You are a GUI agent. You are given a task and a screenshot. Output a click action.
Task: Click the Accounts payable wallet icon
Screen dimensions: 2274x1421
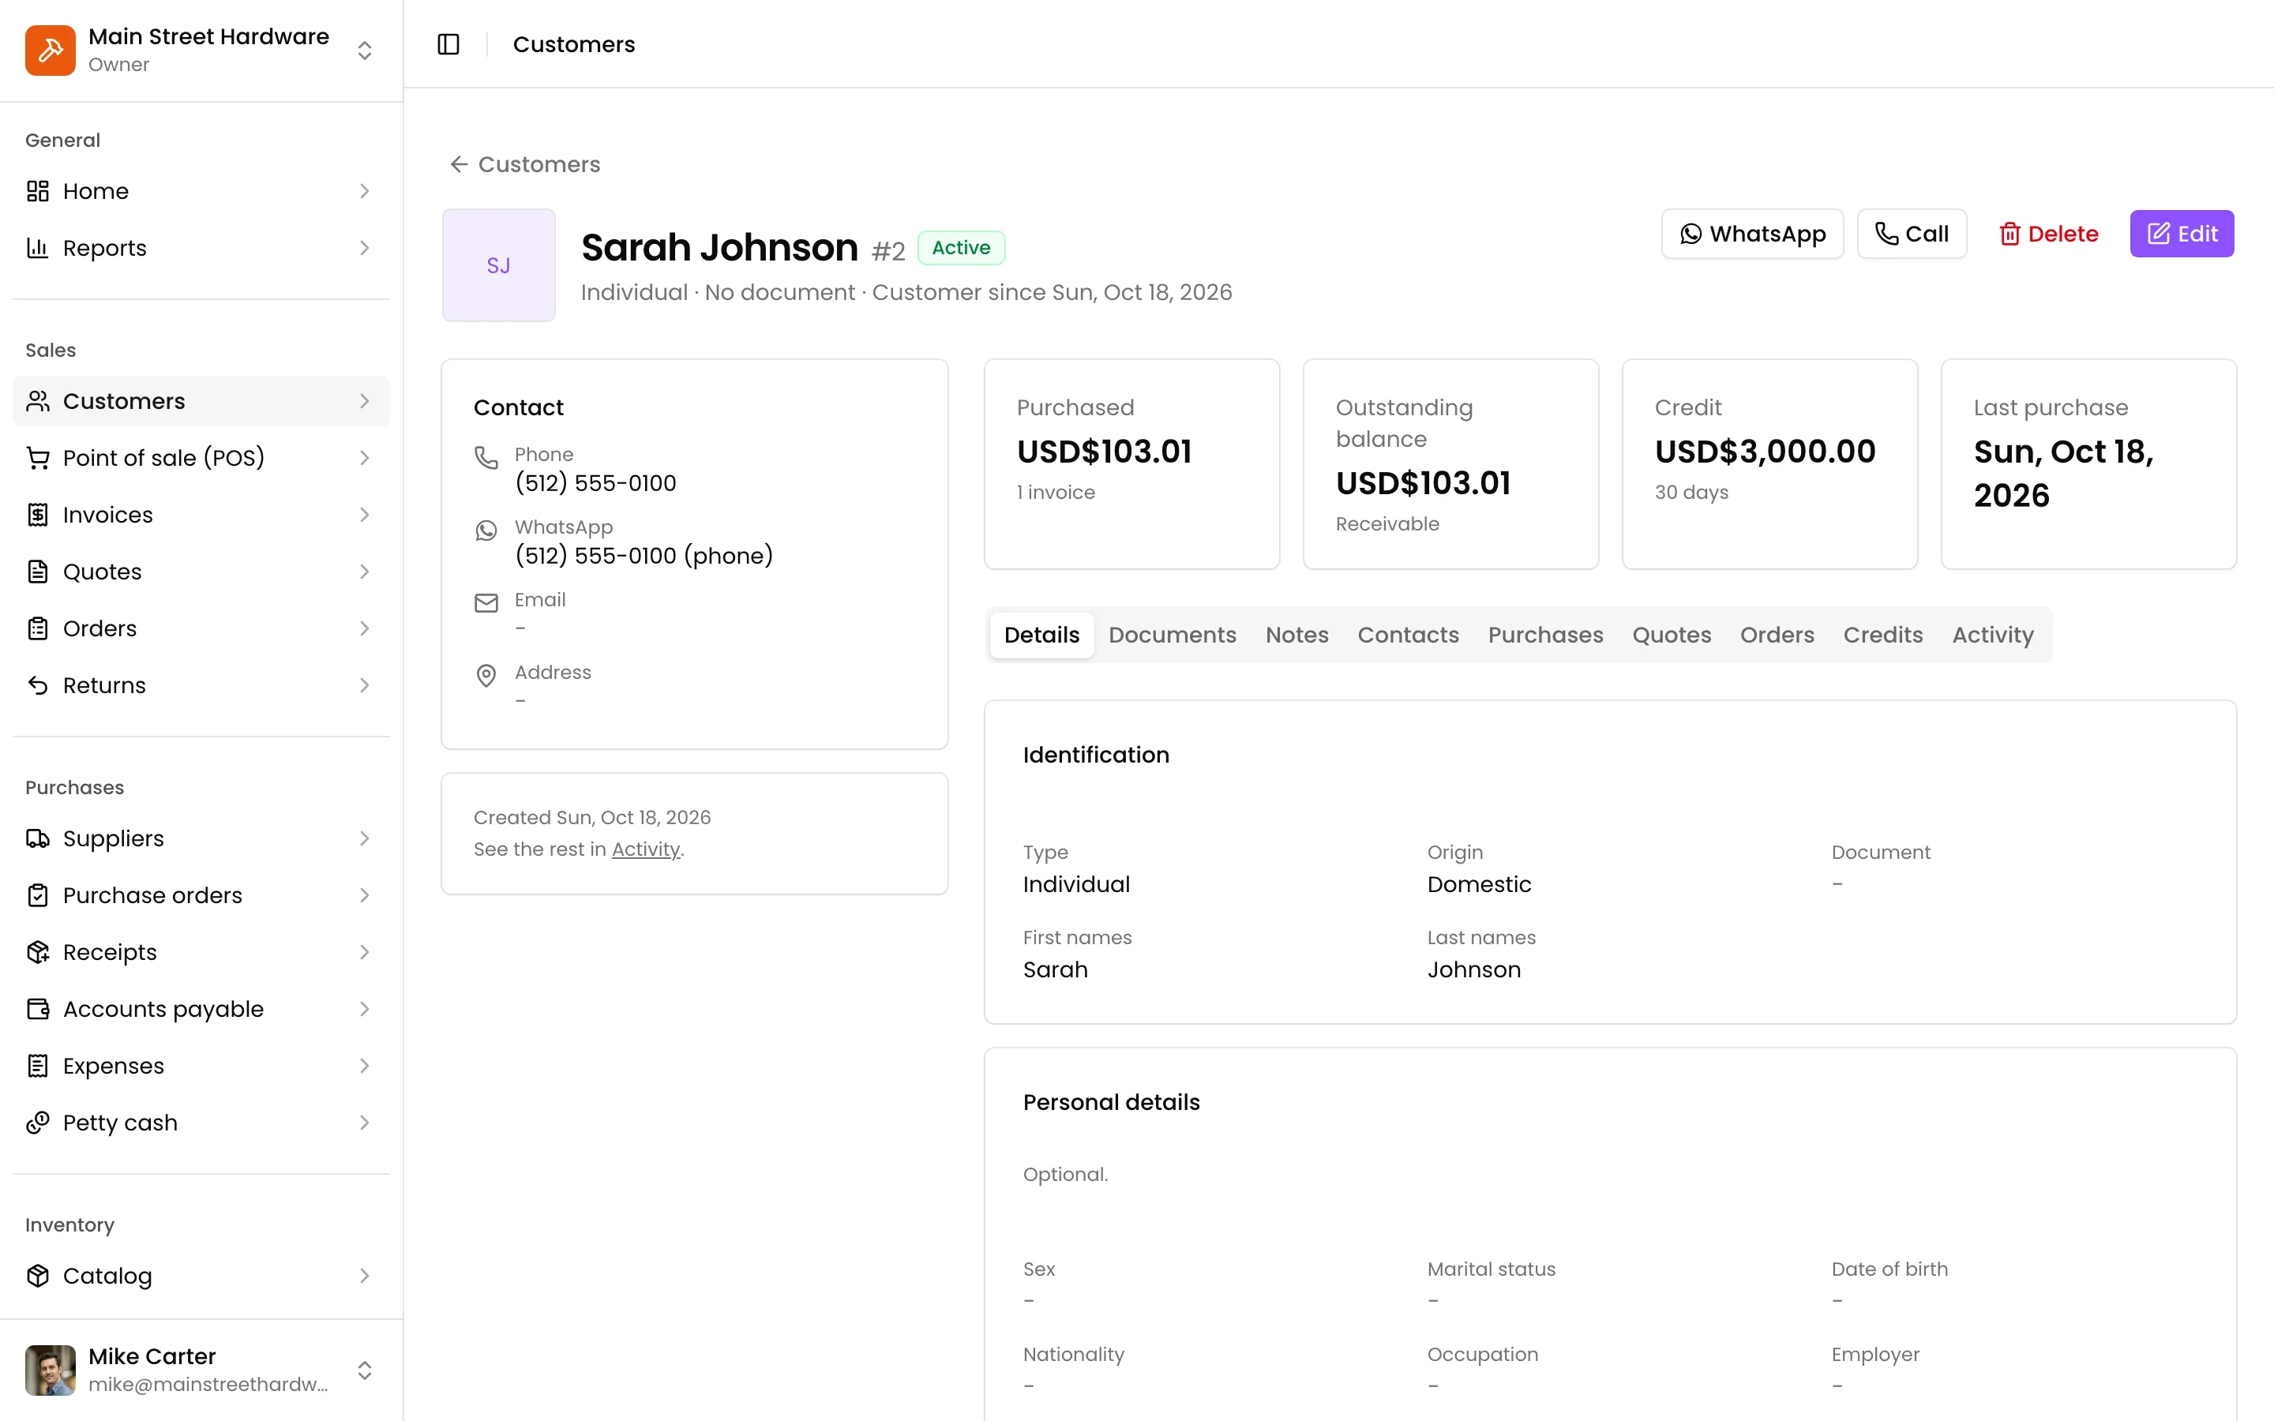38,1010
